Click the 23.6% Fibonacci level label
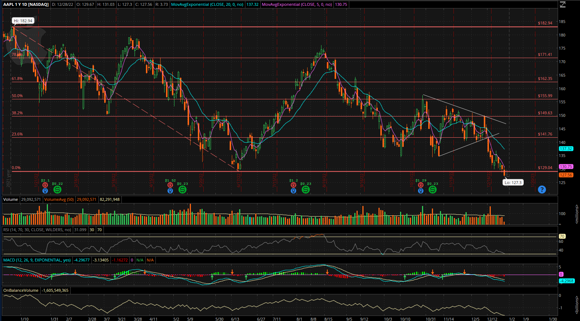This screenshot has height=321, width=580. pyautogui.click(x=17, y=134)
